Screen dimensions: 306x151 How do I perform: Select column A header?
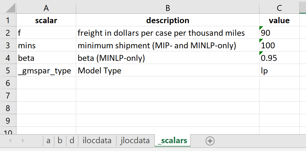click(x=46, y=8)
